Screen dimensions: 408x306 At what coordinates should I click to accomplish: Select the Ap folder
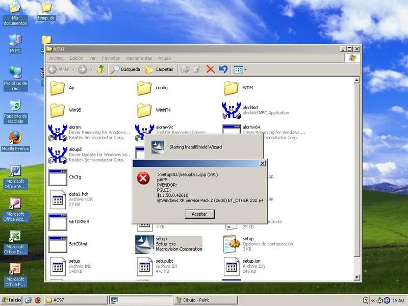coord(62,88)
